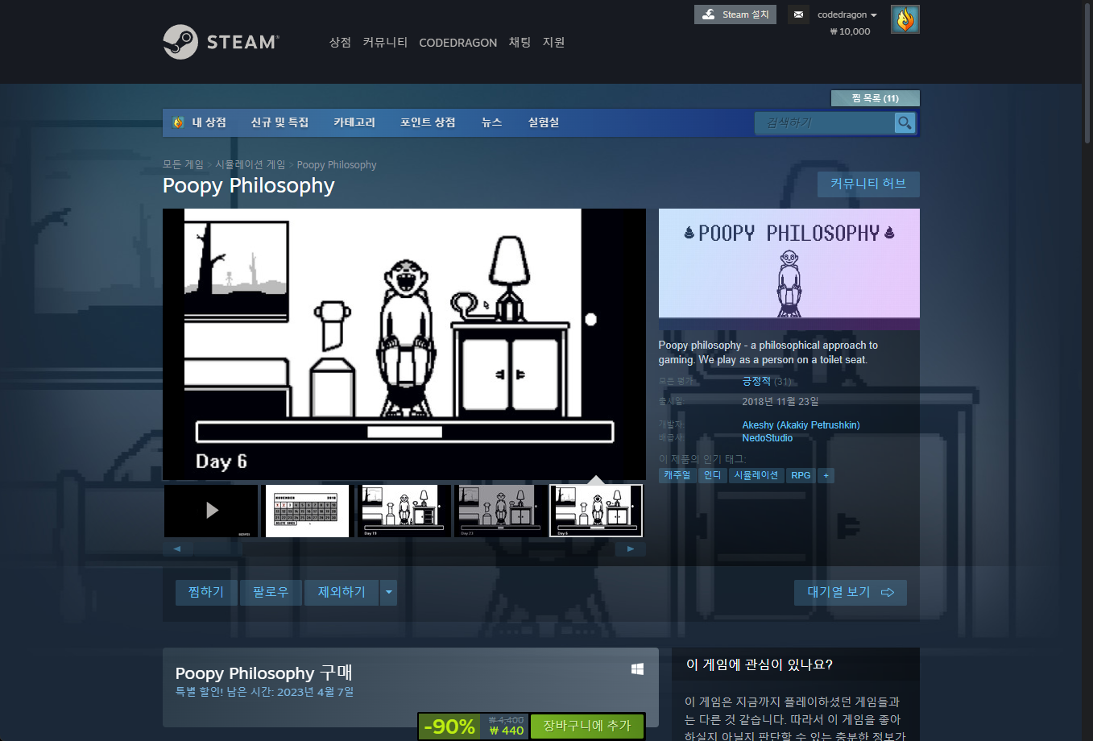Click the 팔로우 follow button
Viewport: 1093px width, 741px height.
pos(271,592)
